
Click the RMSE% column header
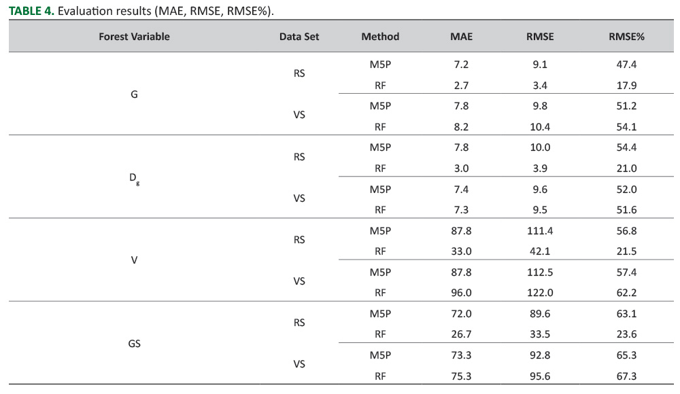click(x=626, y=37)
